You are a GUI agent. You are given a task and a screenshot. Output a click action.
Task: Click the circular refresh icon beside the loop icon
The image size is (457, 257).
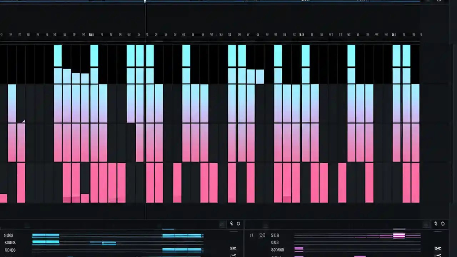tap(238, 223)
